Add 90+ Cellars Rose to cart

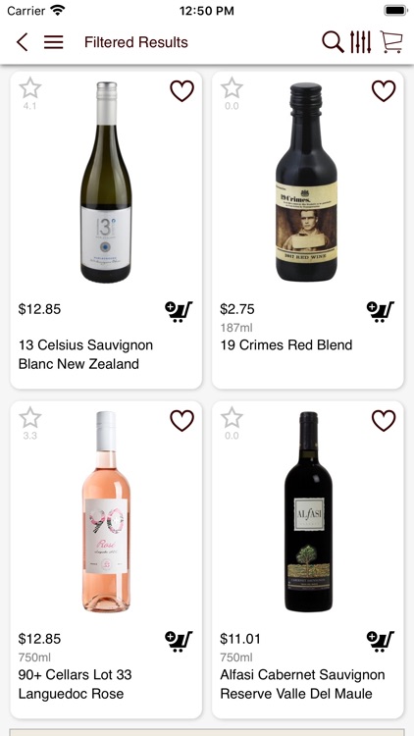(179, 641)
